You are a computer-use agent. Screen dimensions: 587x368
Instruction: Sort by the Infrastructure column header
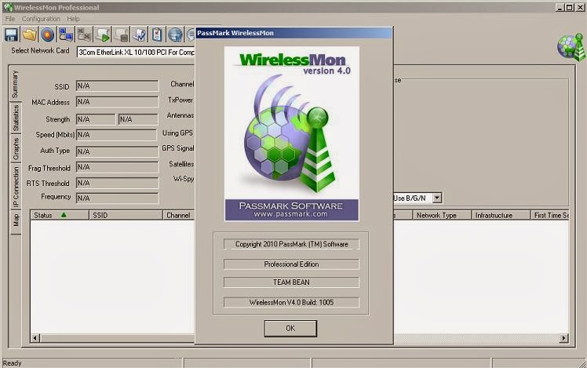[501, 215]
